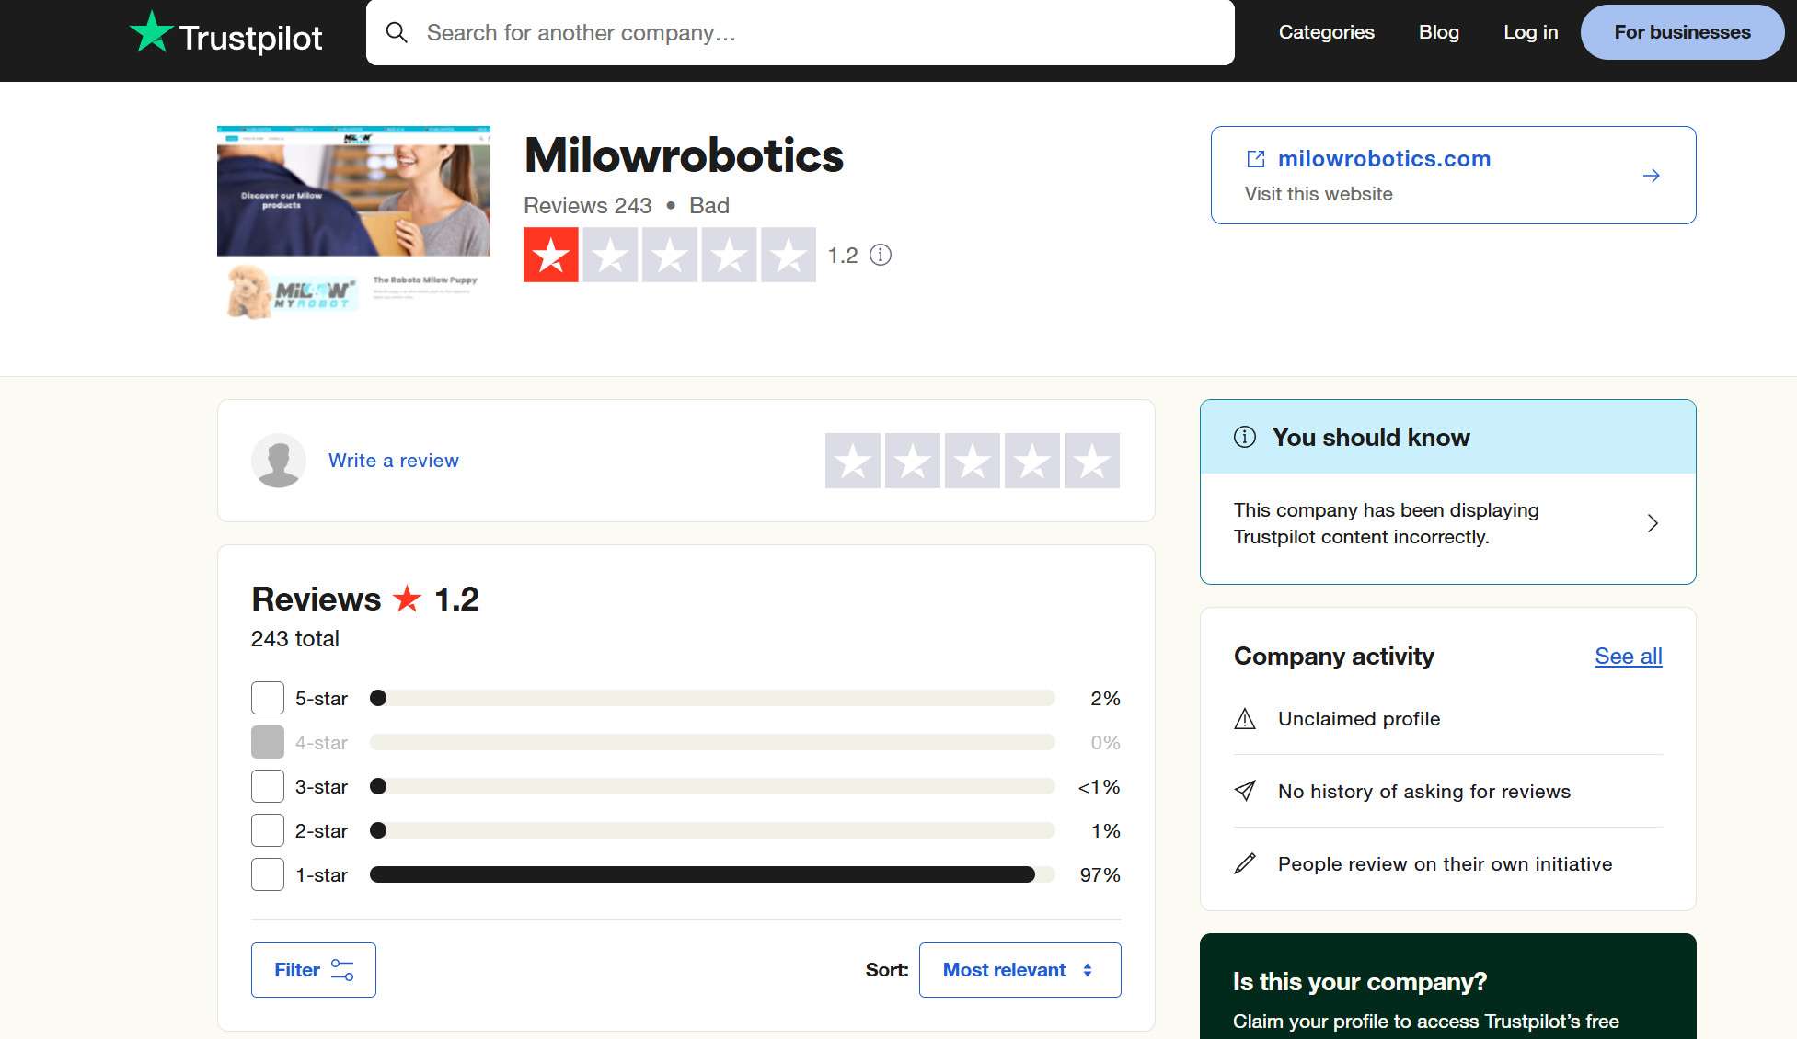Viewport: 1797px width, 1039px height.
Task: Open the rating info tooltip beside 1.2
Action: [881, 255]
